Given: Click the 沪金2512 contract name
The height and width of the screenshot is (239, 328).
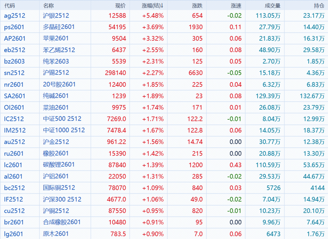Looking at the screenshot, I should [x=56, y=142].
